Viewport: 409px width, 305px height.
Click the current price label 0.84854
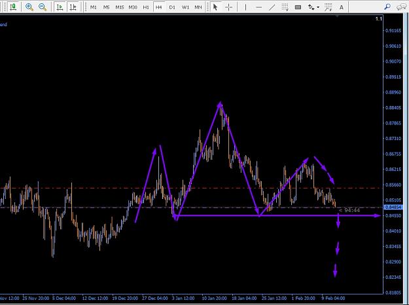tap(394, 207)
